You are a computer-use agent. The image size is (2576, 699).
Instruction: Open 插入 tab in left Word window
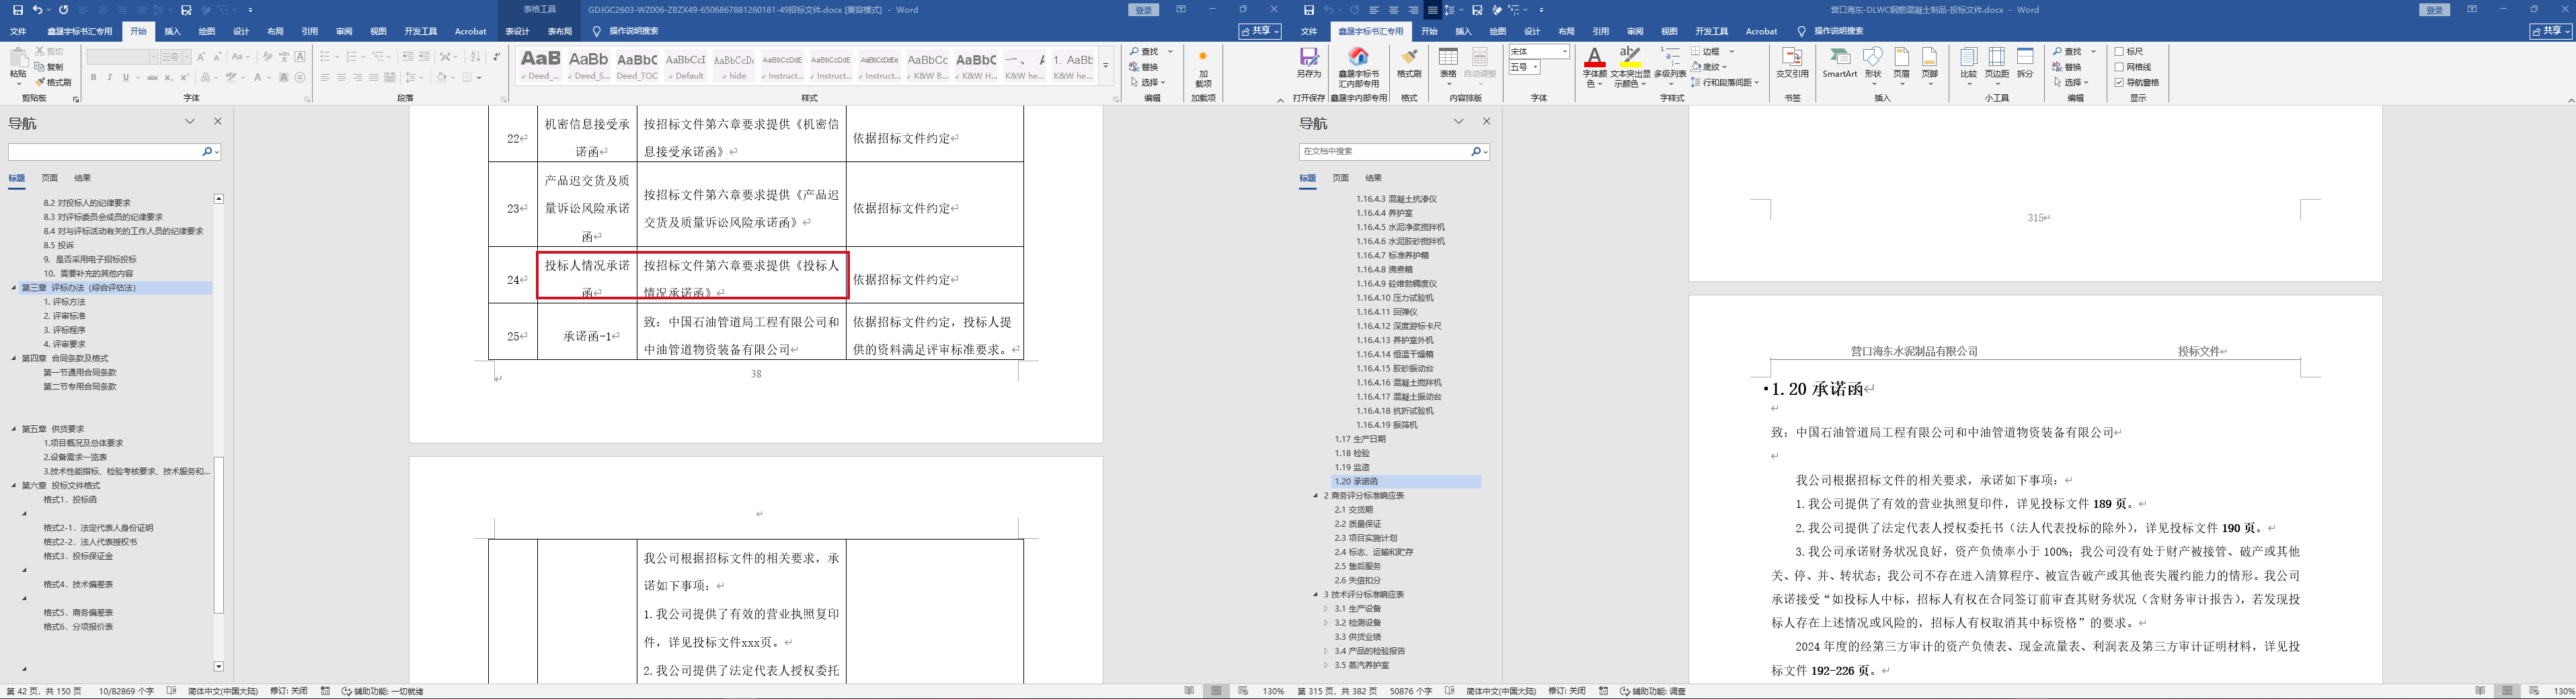[173, 32]
